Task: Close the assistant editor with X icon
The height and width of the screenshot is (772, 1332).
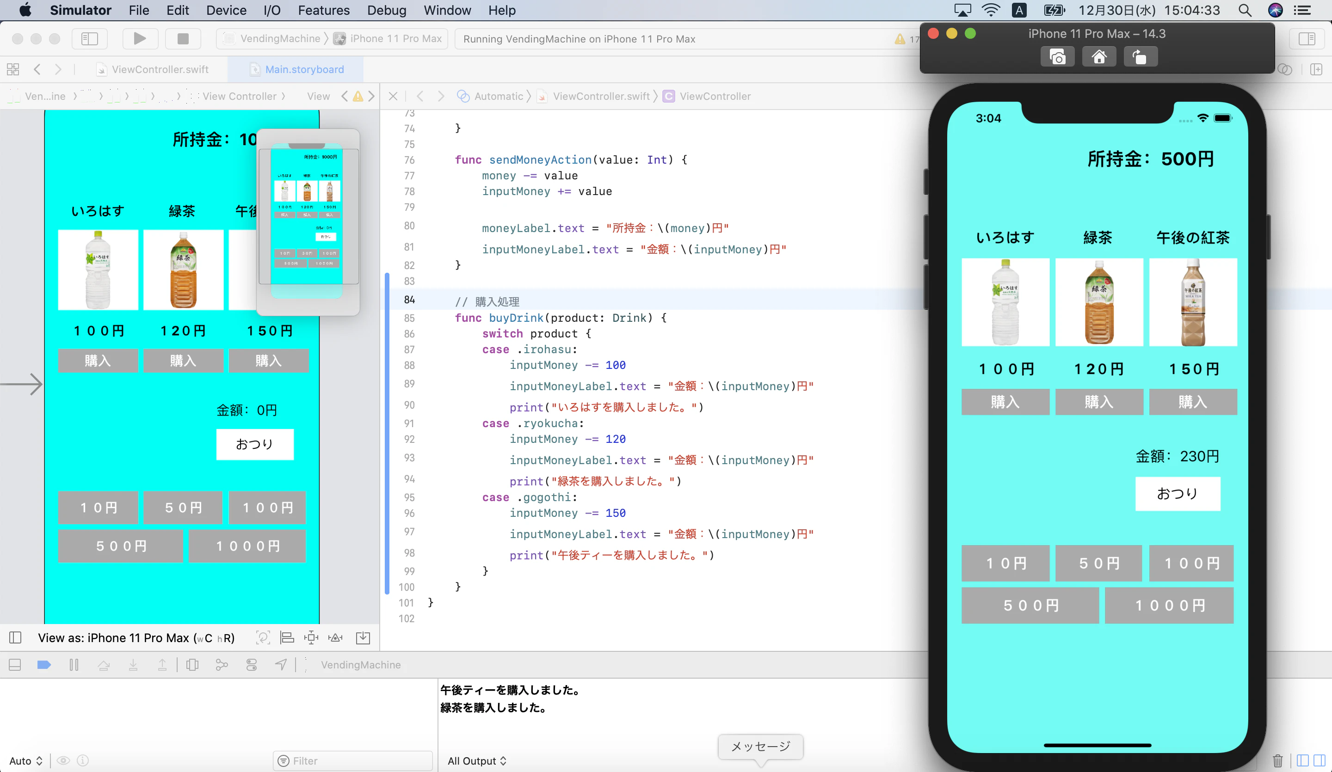Action: [x=393, y=96]
